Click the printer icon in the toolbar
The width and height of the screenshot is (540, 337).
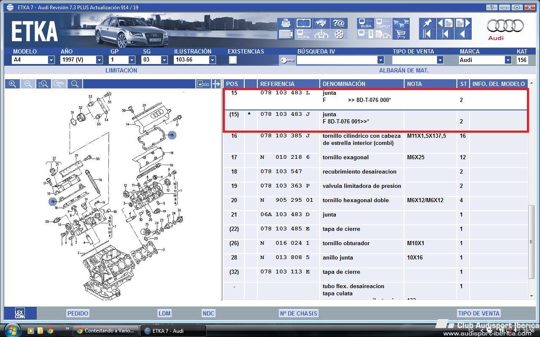[x=286, y=23]
